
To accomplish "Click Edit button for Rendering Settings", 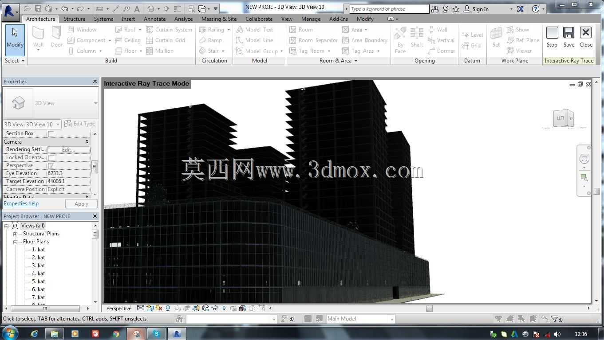I will pyautogui.click(x=69, y=150).
